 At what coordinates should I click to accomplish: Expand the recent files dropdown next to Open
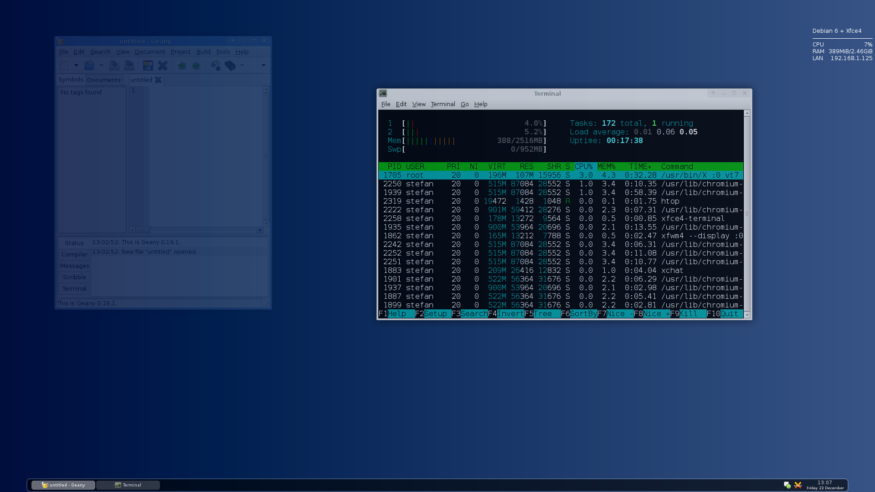101,66
